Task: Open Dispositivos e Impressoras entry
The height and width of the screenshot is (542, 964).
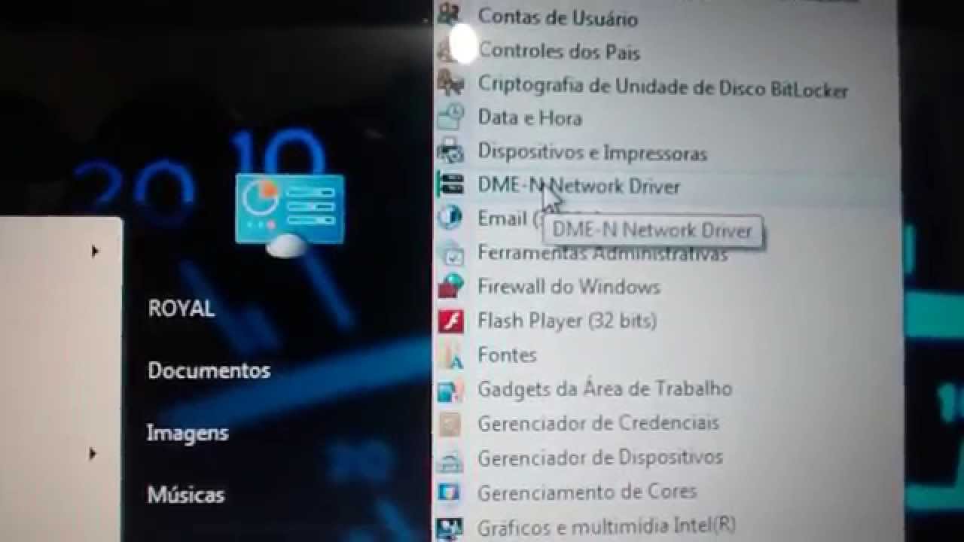Action: tap(592, 153)
